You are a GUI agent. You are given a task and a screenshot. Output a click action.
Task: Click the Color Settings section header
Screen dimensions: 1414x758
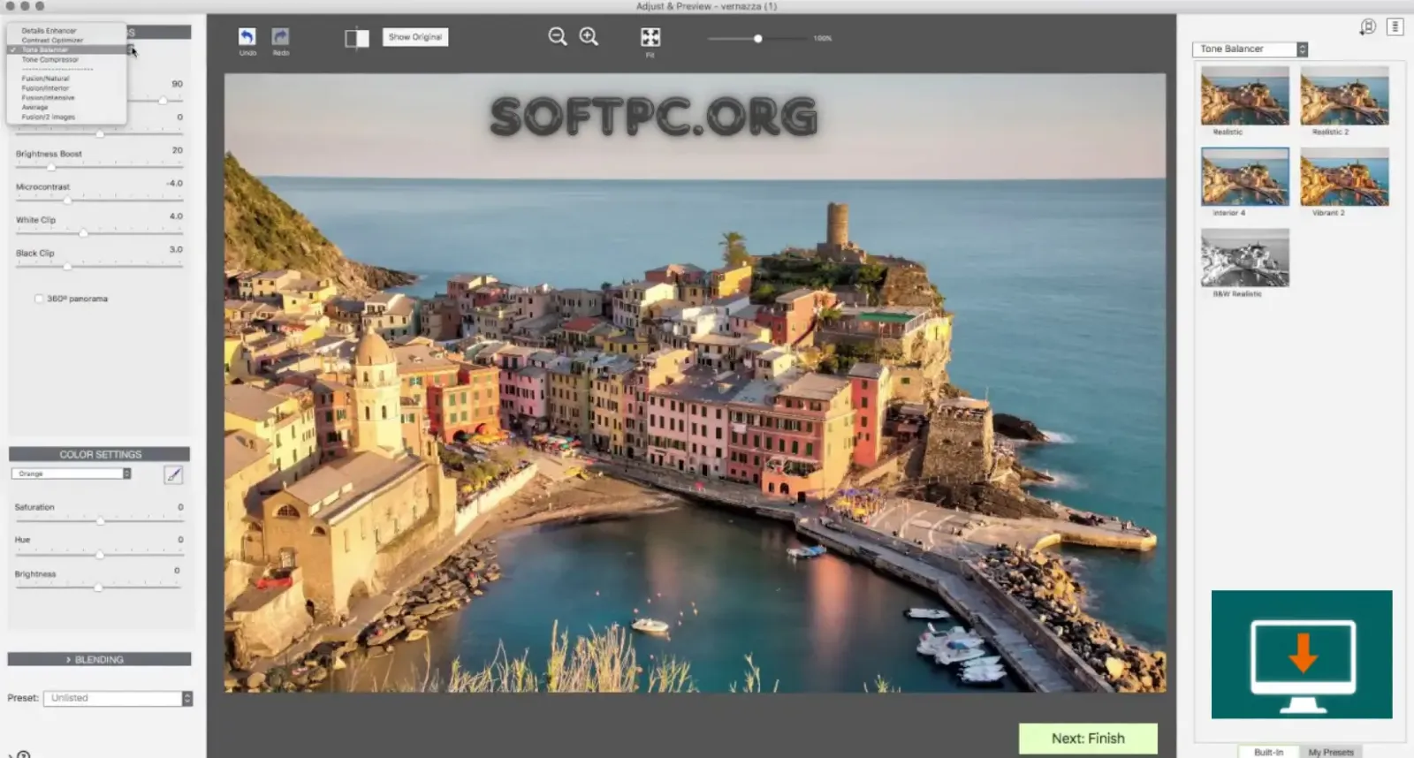[x=99, y=454]
